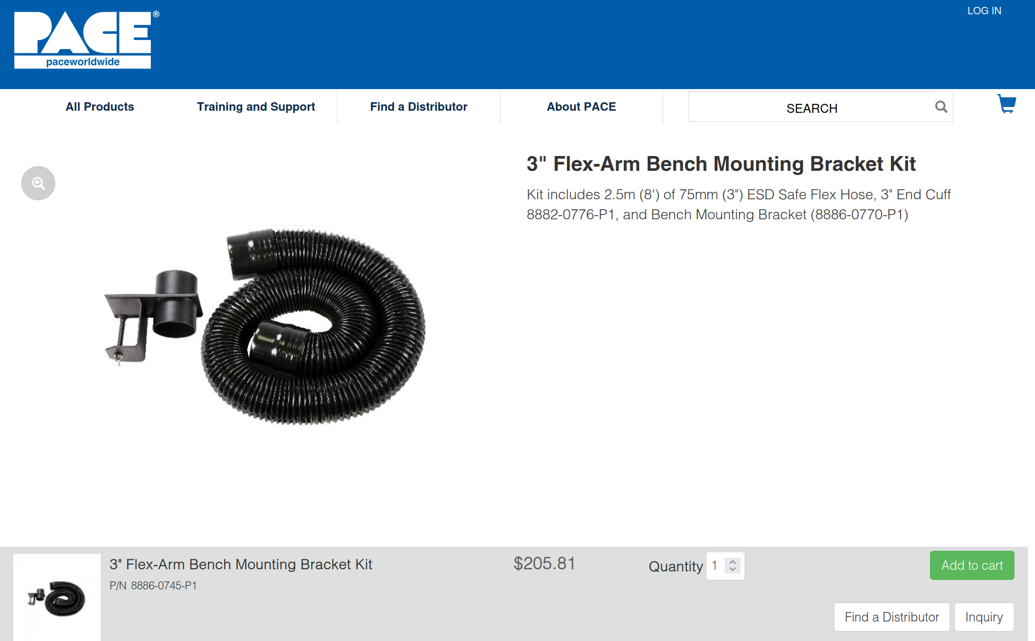Open the About PACE menu
This screenshot has width=1035, height=641.
coord(581,106)
